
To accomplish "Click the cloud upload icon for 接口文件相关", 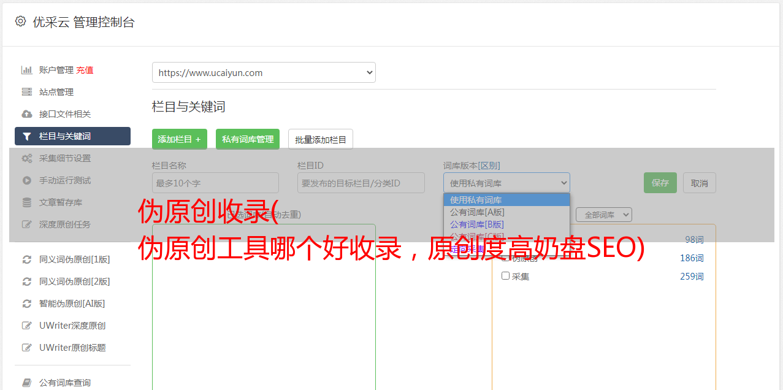I will (27, 114).
